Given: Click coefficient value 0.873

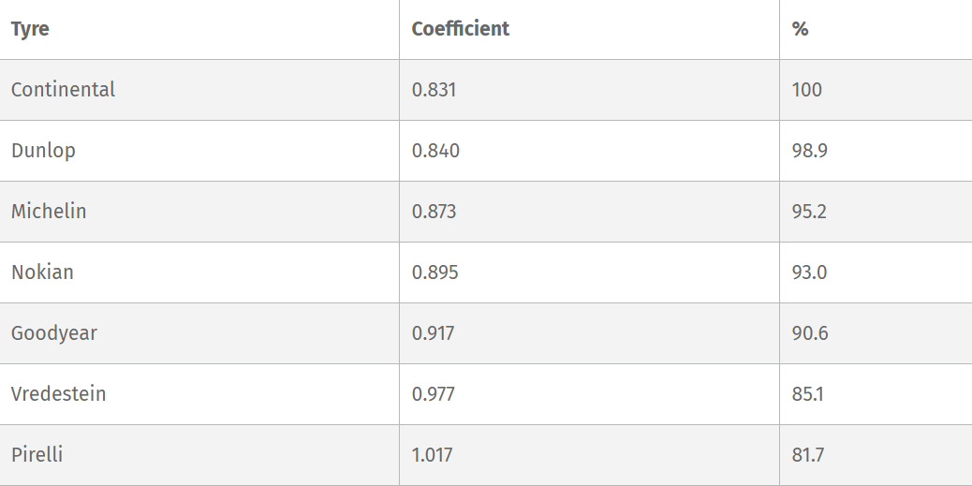Looking at the screenshot, I should click(434, 212).
